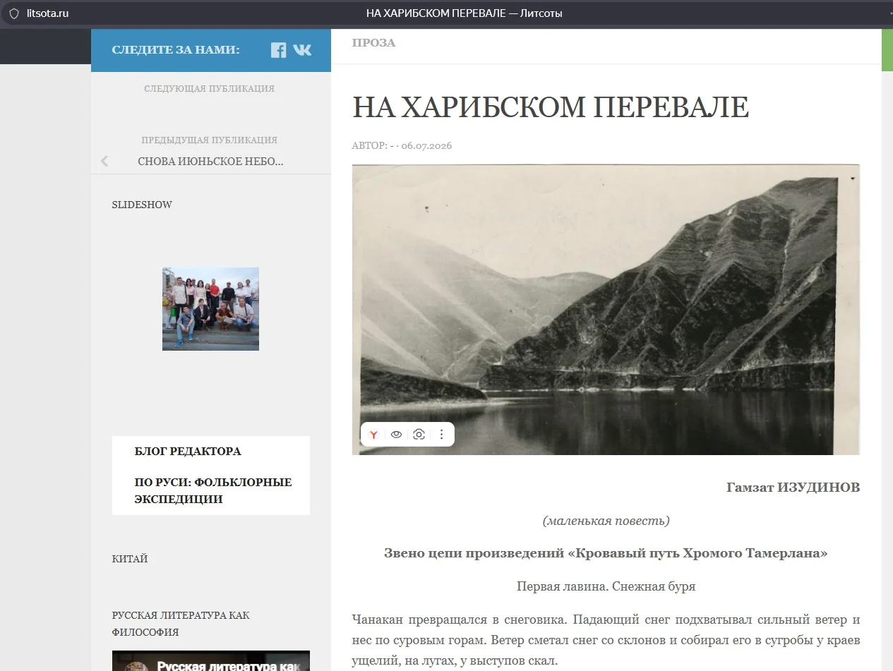Open the Facebook page icon
893x671 pixels.
279,50
